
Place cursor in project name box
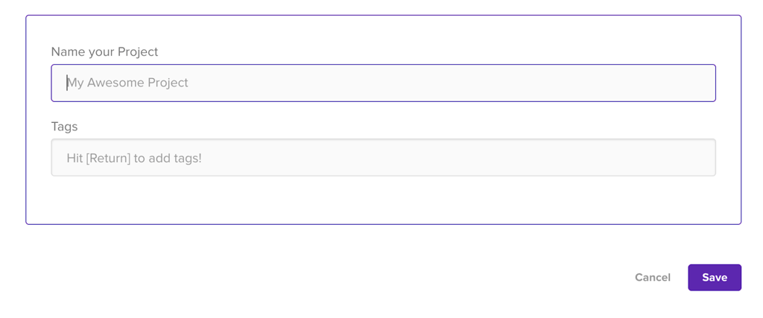click(x=384, y=83)
